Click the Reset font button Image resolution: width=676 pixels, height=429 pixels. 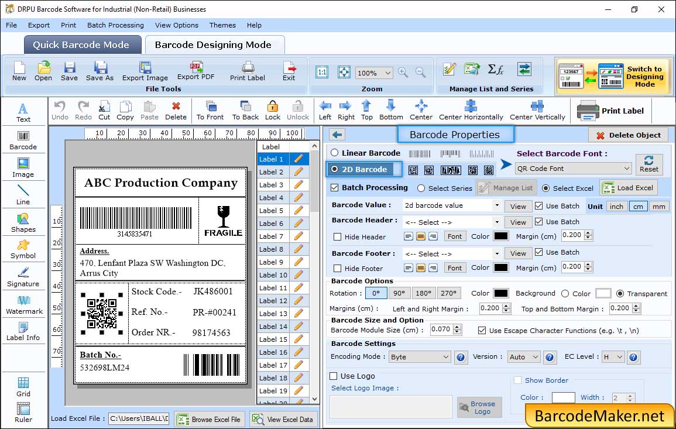649,164
